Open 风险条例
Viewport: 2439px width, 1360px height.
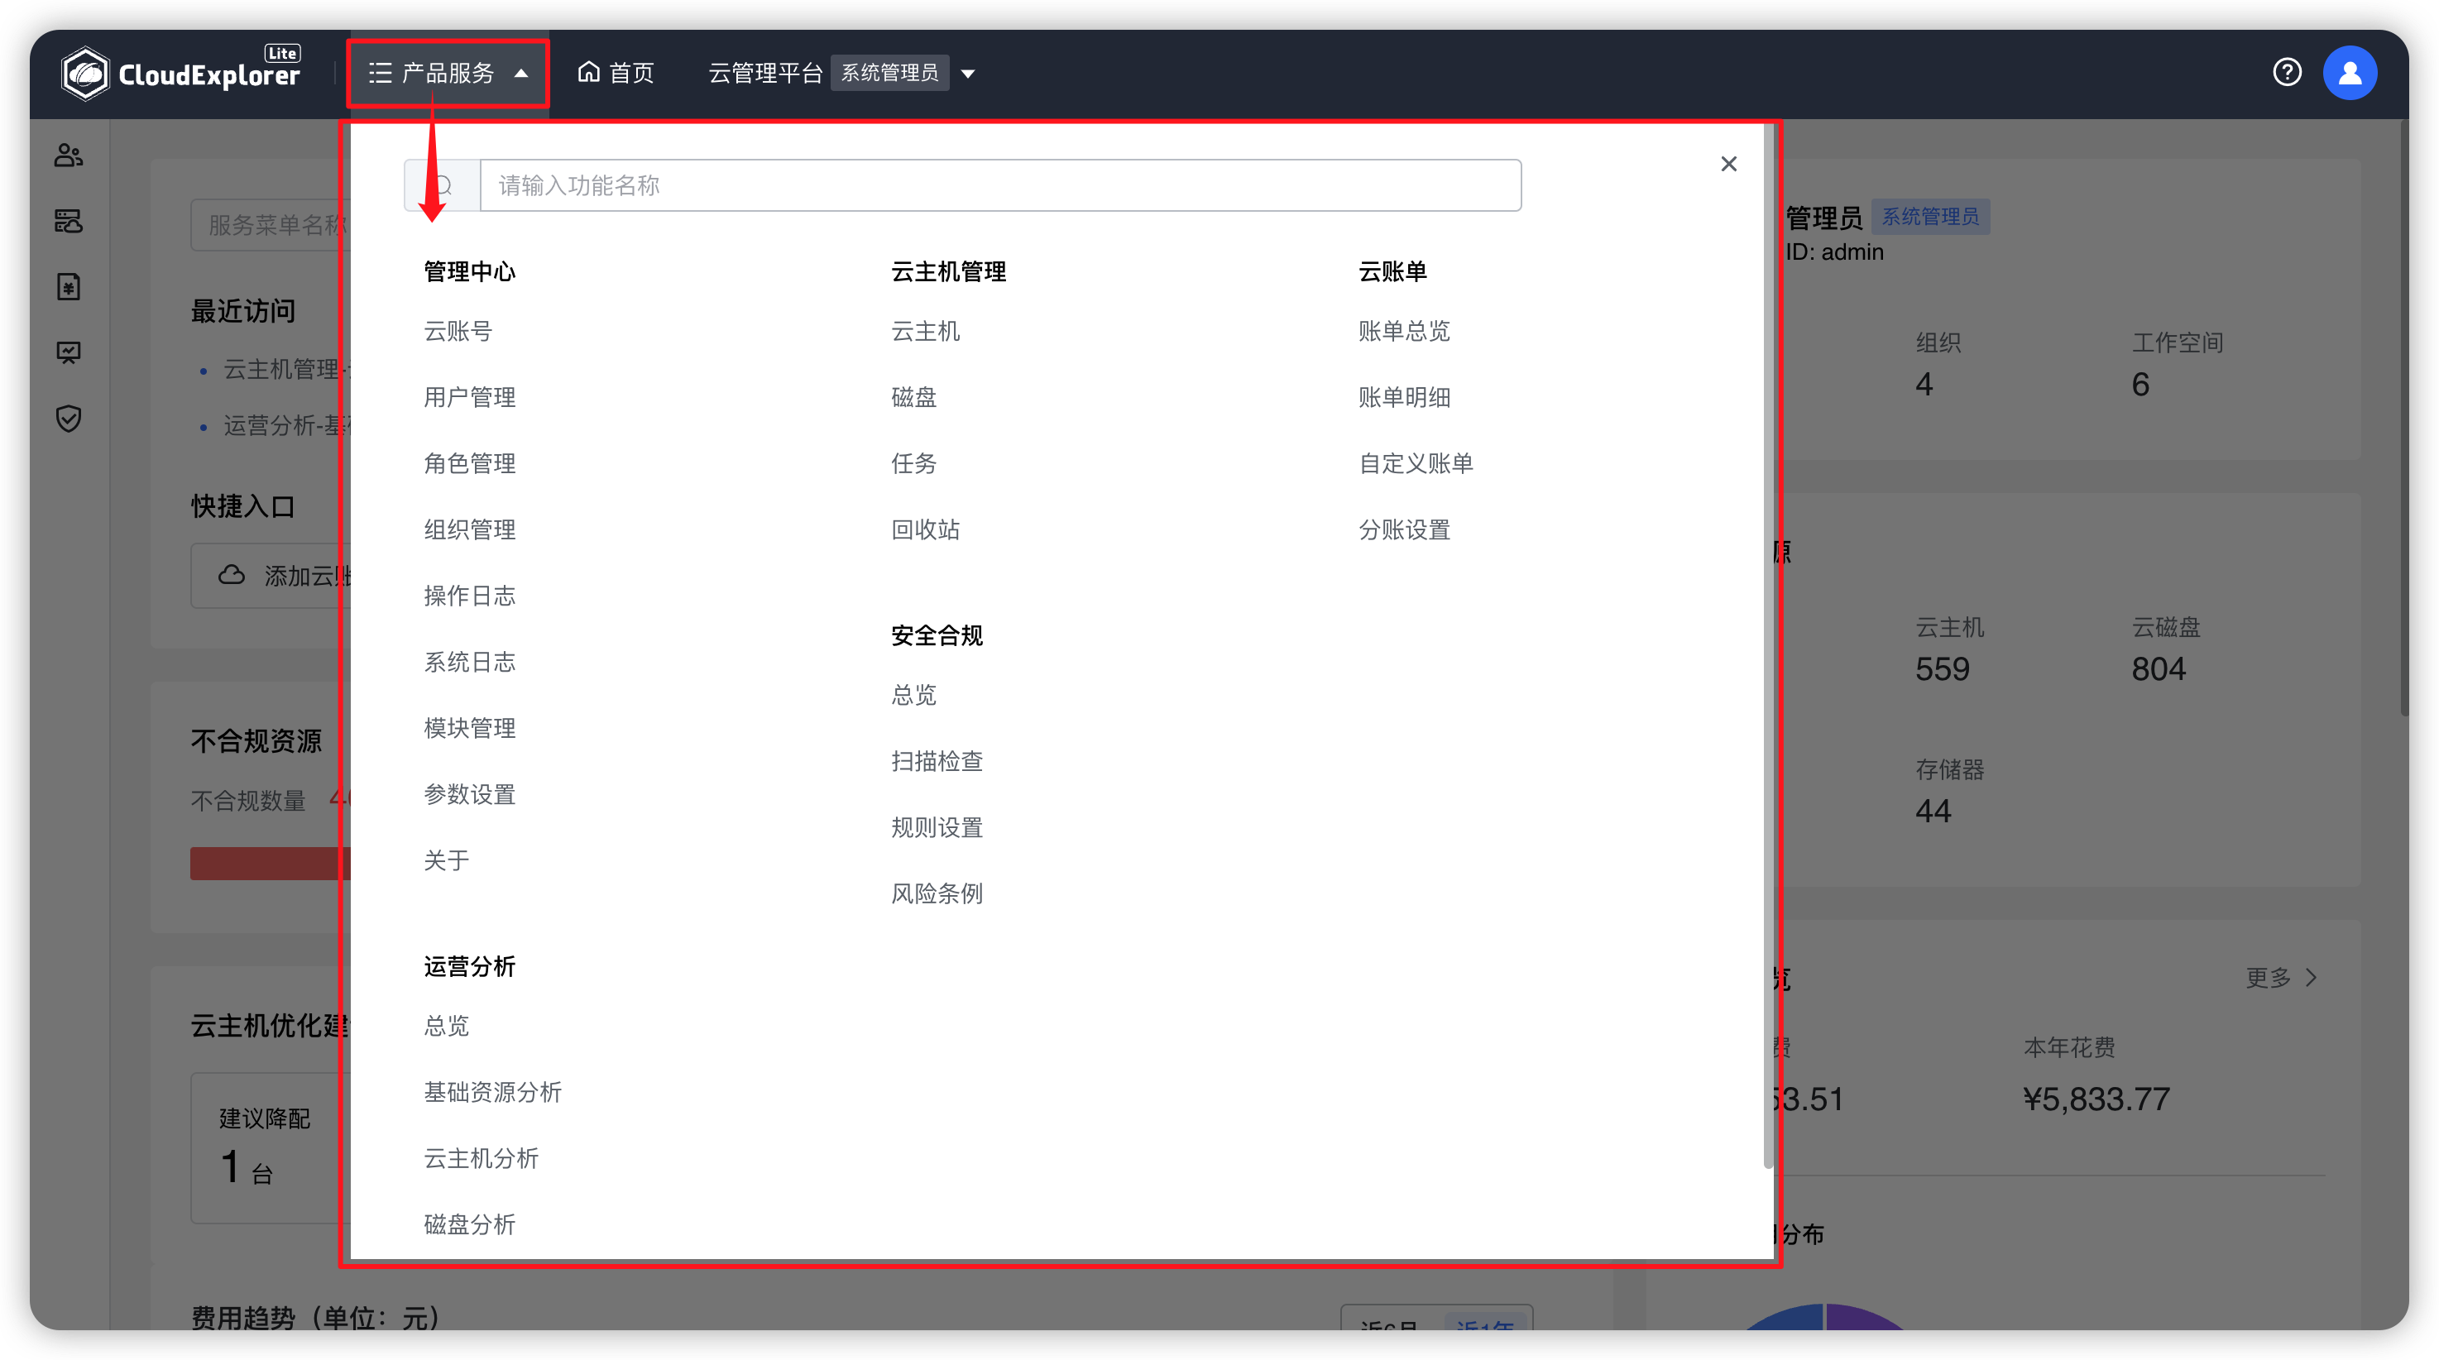[x=937, y=894]
